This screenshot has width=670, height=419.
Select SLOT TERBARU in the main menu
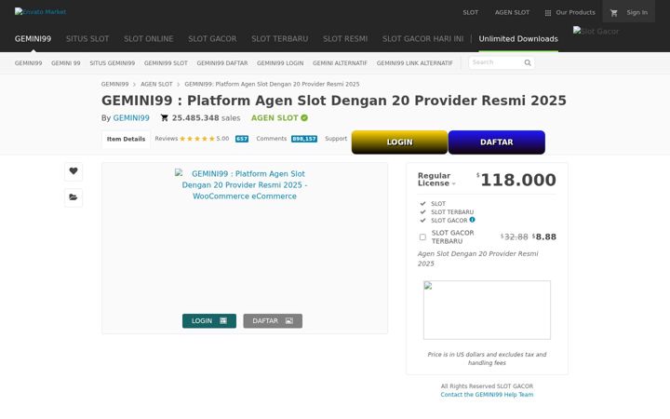click(x=279, y=38)
